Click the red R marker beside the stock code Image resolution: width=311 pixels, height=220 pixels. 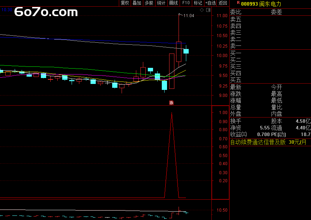[x=238, y=2]
